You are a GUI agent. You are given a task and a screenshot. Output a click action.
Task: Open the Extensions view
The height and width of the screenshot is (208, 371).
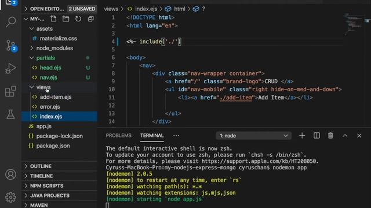pos(10,91)
